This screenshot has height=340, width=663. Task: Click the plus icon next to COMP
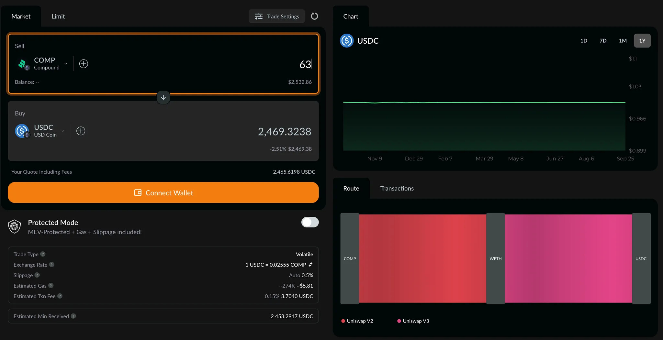coord(84,64)
